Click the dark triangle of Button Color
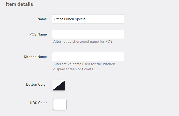The image size is (179, 116). pyautogui.click(x=62, y=87)
